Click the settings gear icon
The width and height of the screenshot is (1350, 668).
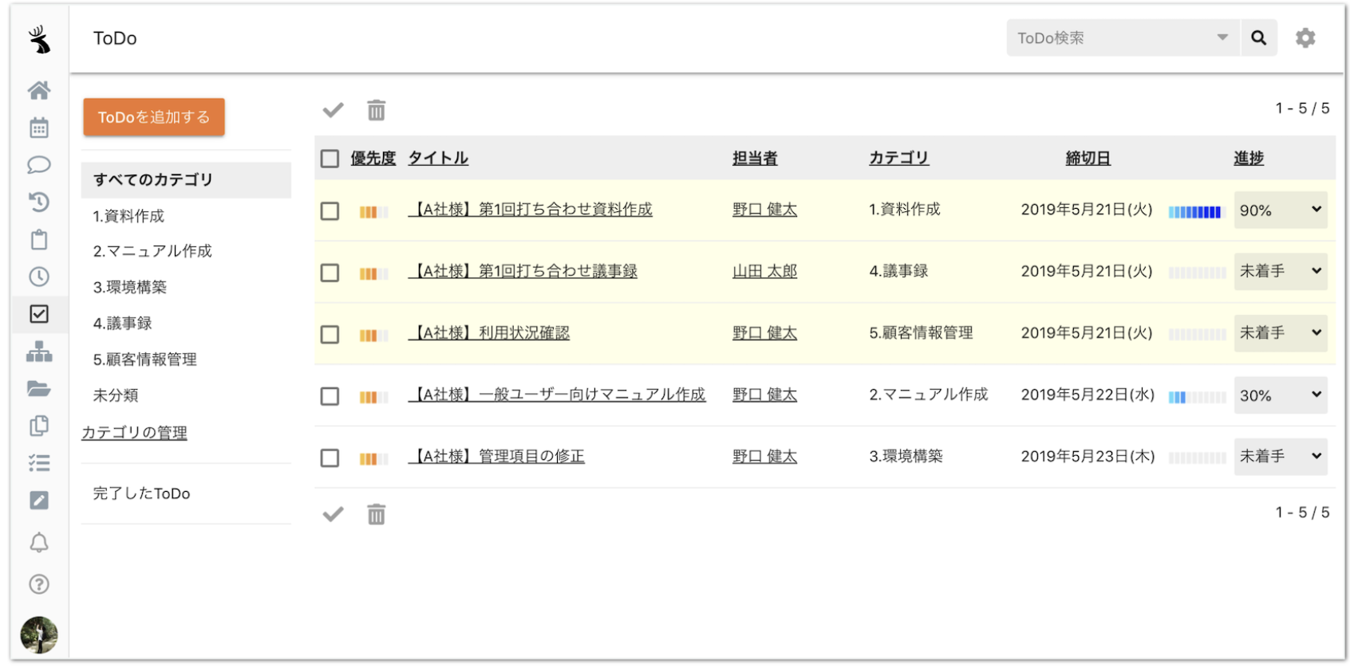point(1305,37)
